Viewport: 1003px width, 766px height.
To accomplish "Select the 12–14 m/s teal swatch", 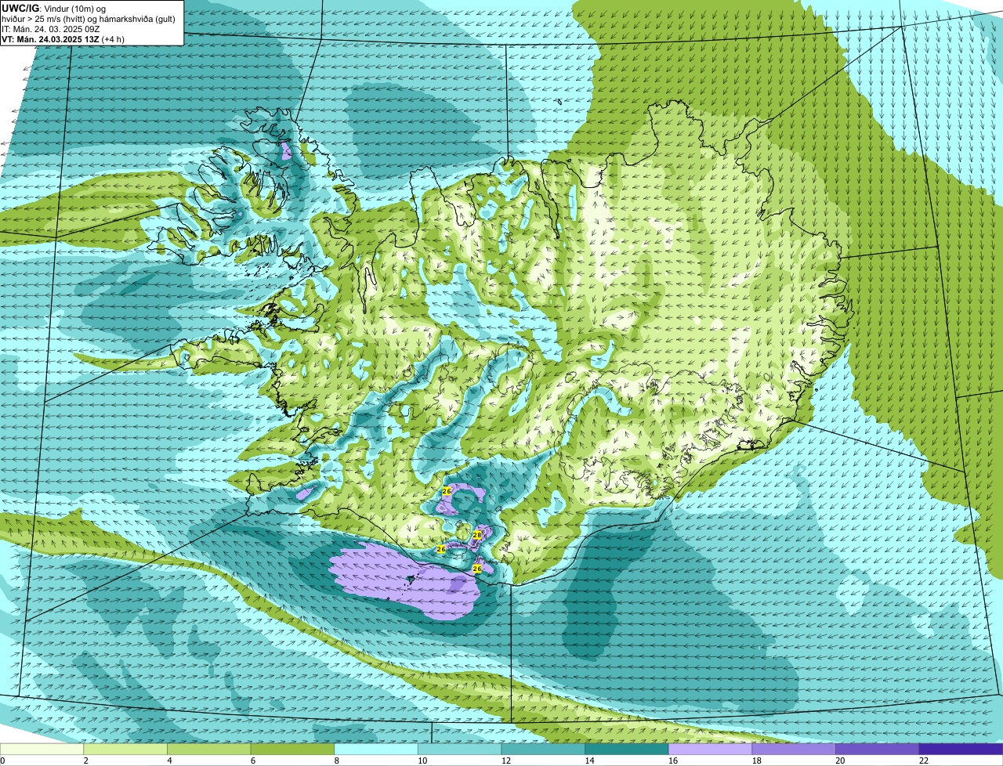I will (x=543, y=749).
